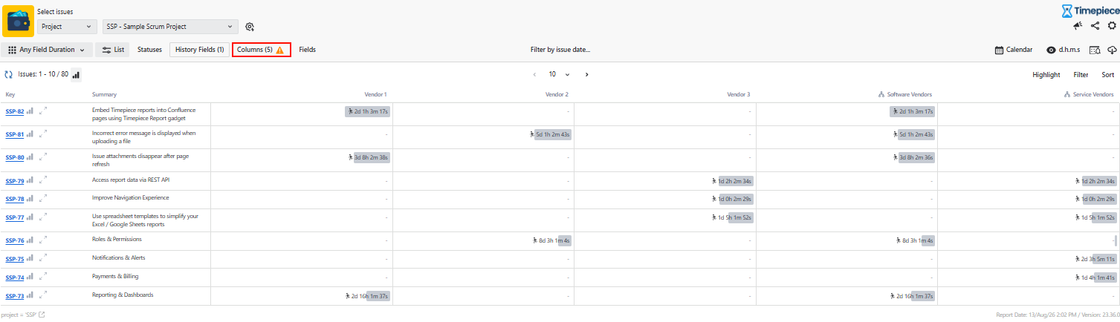Open the Fields tab

tap(307, 50)
